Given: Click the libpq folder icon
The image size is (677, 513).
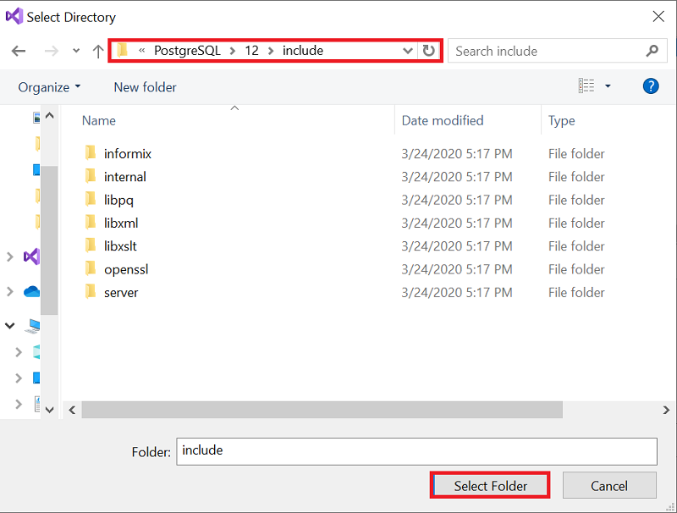Looking at the screenshot, I should [x=91, y=199].
